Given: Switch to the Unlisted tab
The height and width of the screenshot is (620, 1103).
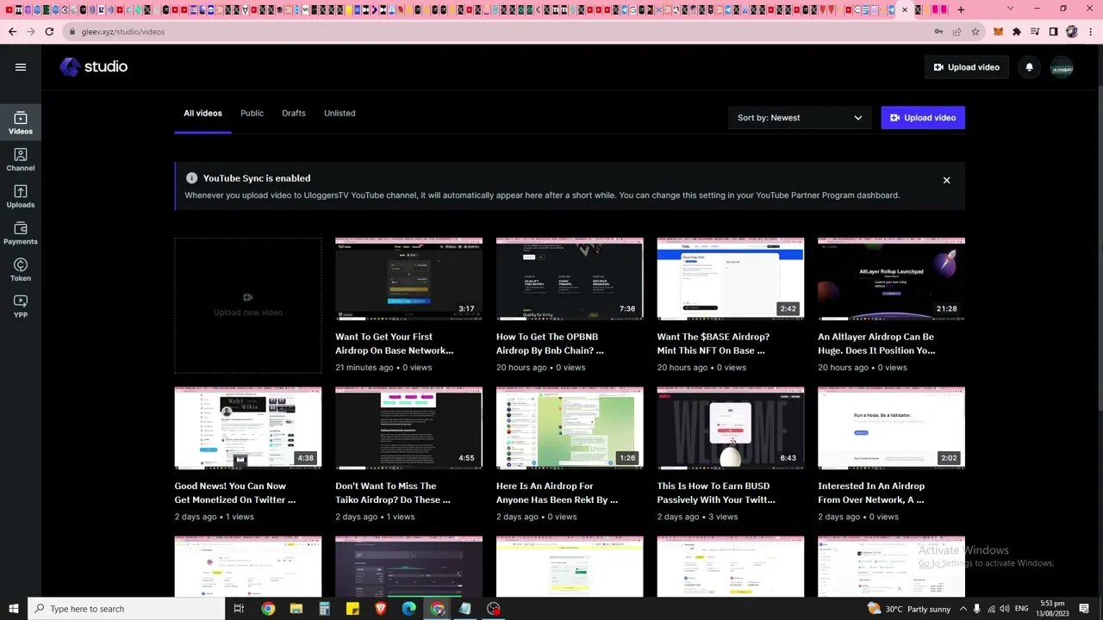Looking at the screenshot, I should pyautogui.click(x=340, y=114).
